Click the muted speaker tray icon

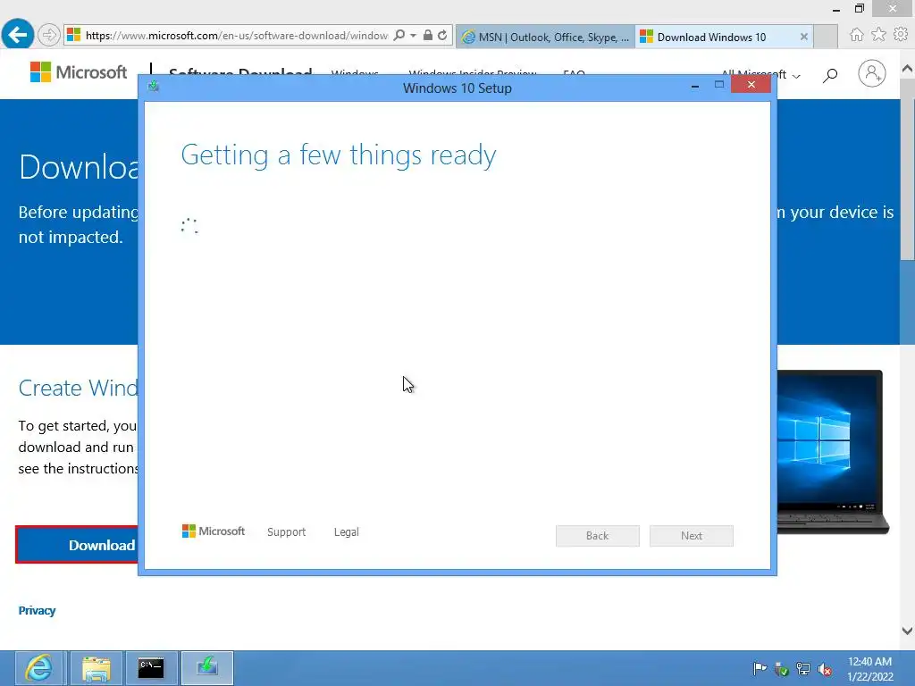[825, 669]
